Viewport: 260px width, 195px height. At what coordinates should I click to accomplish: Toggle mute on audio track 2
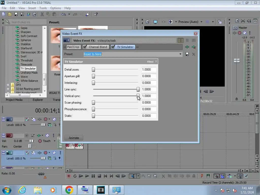point(47,136)
